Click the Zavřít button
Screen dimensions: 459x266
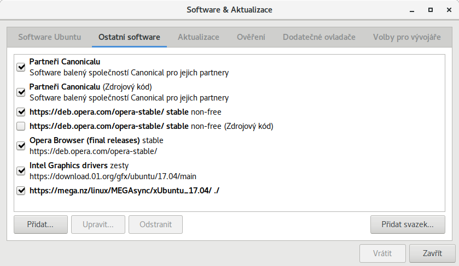pyautogui.click(x=432, y=254)
